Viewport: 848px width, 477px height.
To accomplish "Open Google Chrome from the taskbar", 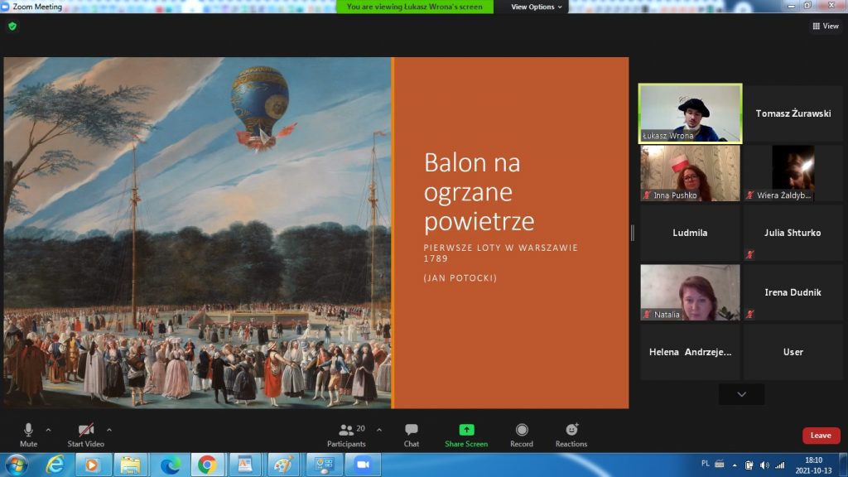I will coord(207,465).
